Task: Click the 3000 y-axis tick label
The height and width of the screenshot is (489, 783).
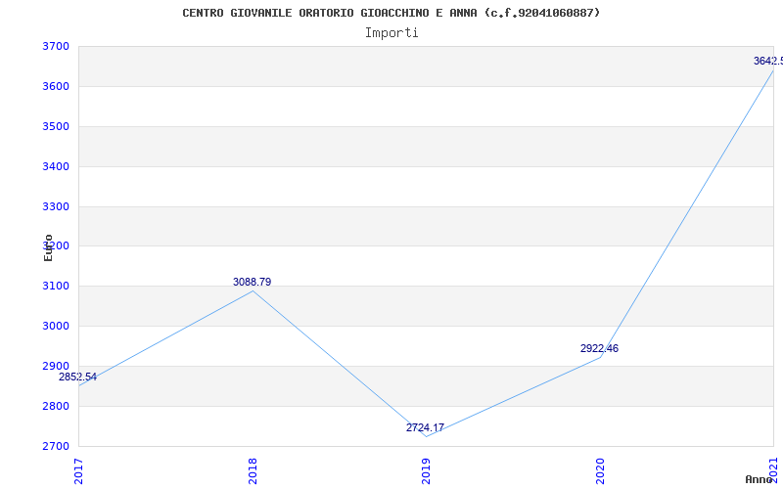Action: (x=56, y=326)
